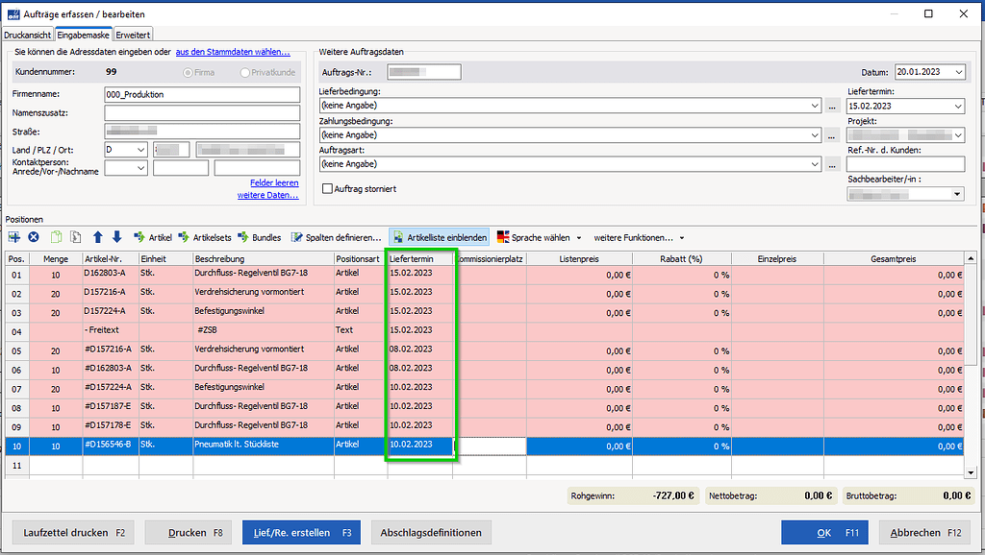The image size is (985, 555).
Task: Open Abschlagsdefinitionen button
Action: (431, 532)
